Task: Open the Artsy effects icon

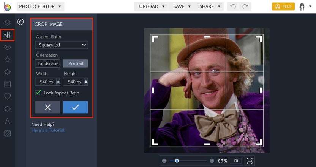Action: tap(8, 72)
